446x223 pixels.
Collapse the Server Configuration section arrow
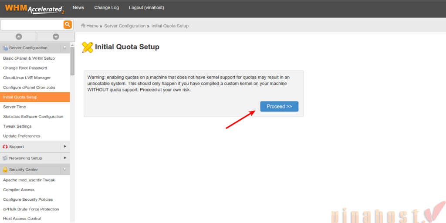point(65,47)
